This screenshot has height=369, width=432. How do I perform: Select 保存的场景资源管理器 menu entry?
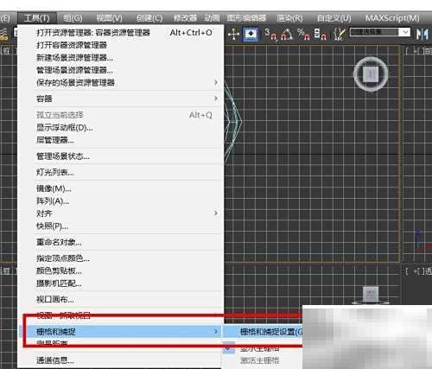(x=121, y=83)
